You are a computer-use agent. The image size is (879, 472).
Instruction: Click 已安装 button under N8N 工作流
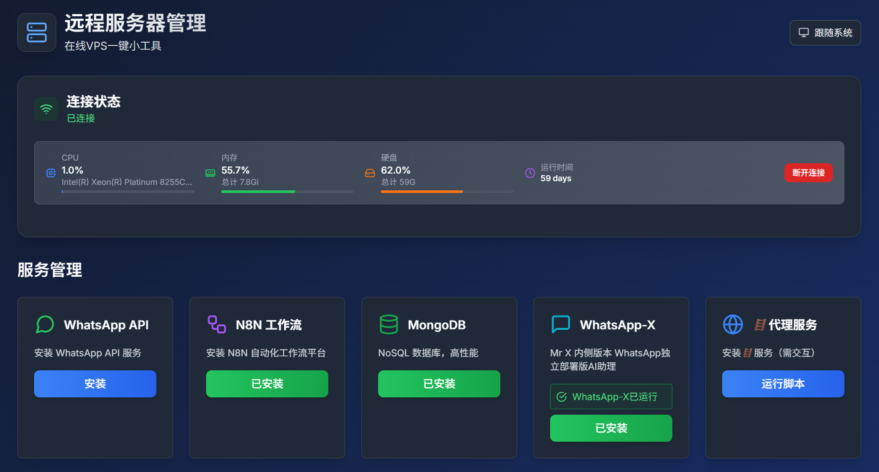coord(267,383)
